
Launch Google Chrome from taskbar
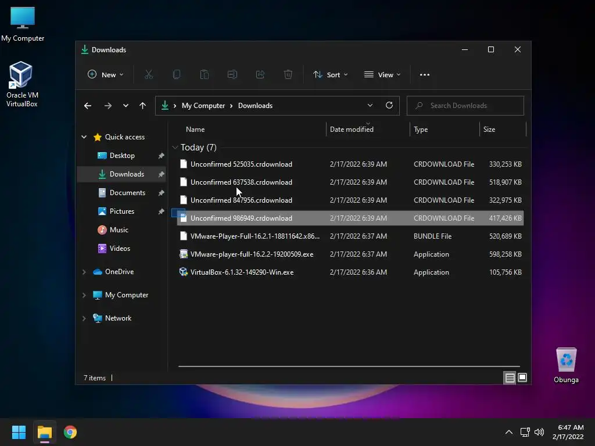pyautogui.click(x=70, y=432)
